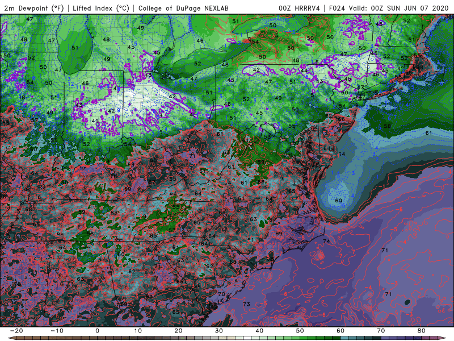The width and height of the screenshot is (454, 341).
Task: Click the 30 label on the color scale
Action: coord(219,331)
